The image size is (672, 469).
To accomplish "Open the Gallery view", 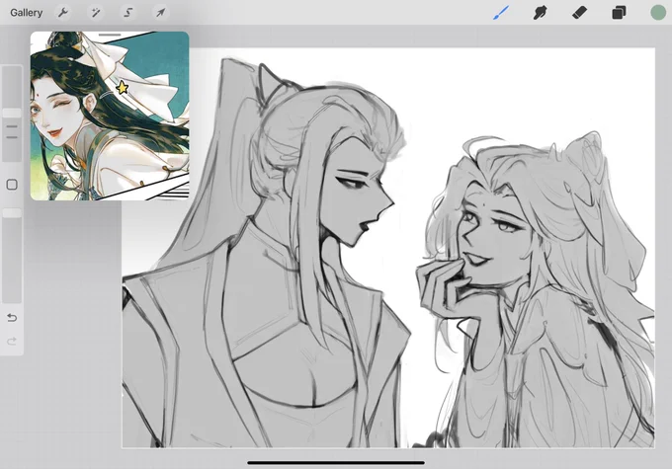I will (26, 13).
